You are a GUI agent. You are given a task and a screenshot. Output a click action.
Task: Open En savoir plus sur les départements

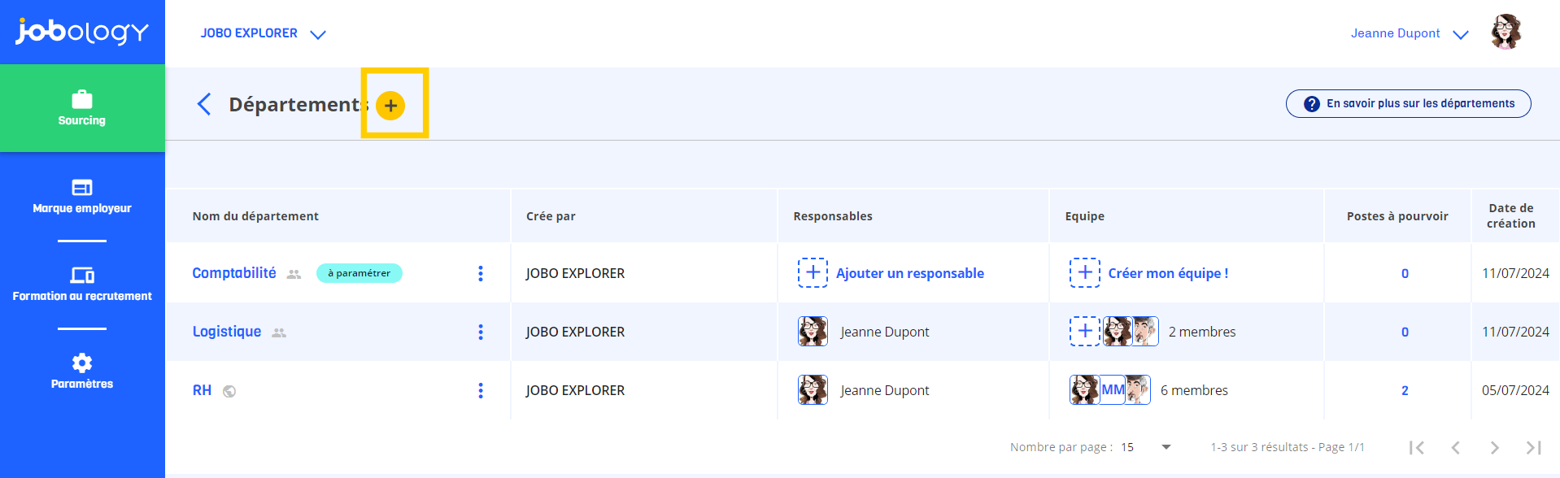point(1408,103)
